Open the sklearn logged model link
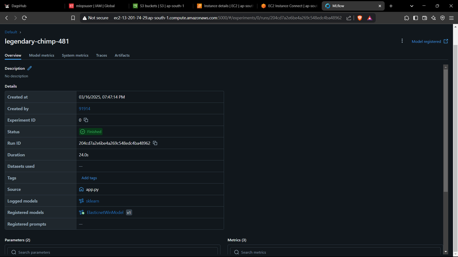Image resolution: width=458 pixels, height=257 pixels. pos(92,201)
